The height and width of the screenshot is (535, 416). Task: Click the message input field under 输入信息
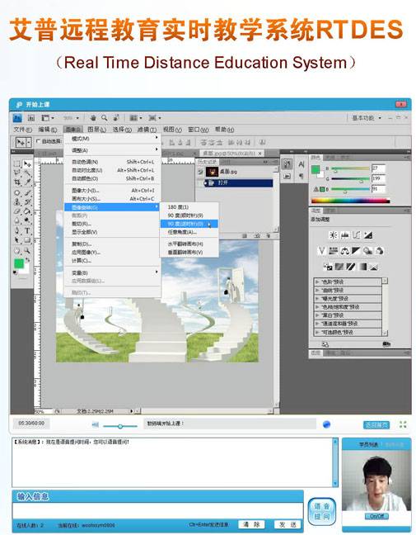(157, 511)
